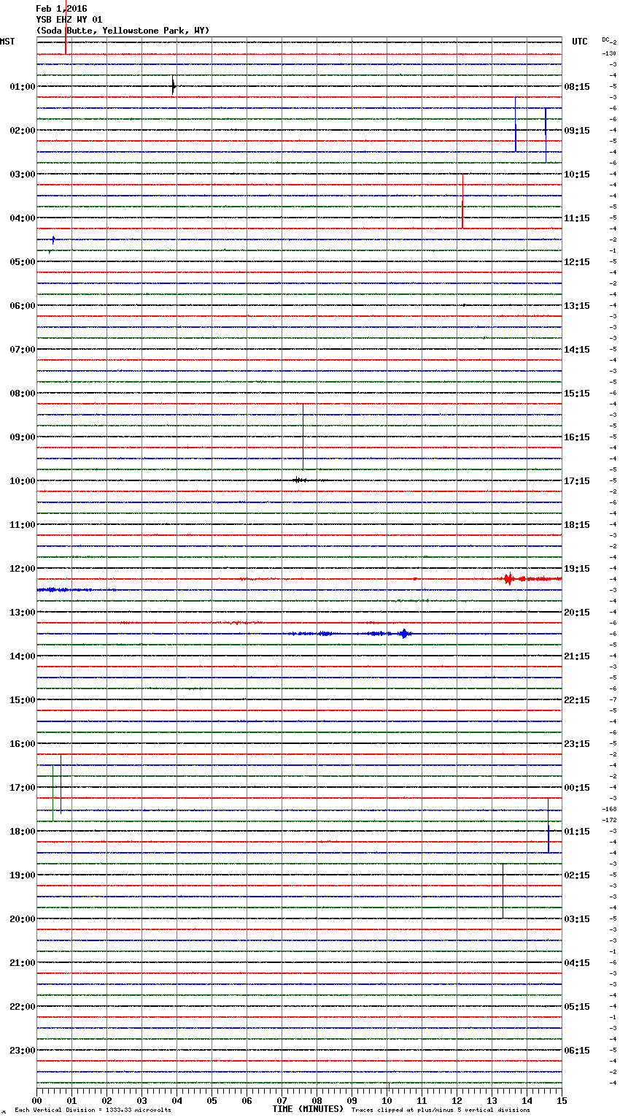The height and width of the screenshot is (1120, 620).
Task: Click the black event on the 10:00 trace
Action: pos(299,480)
